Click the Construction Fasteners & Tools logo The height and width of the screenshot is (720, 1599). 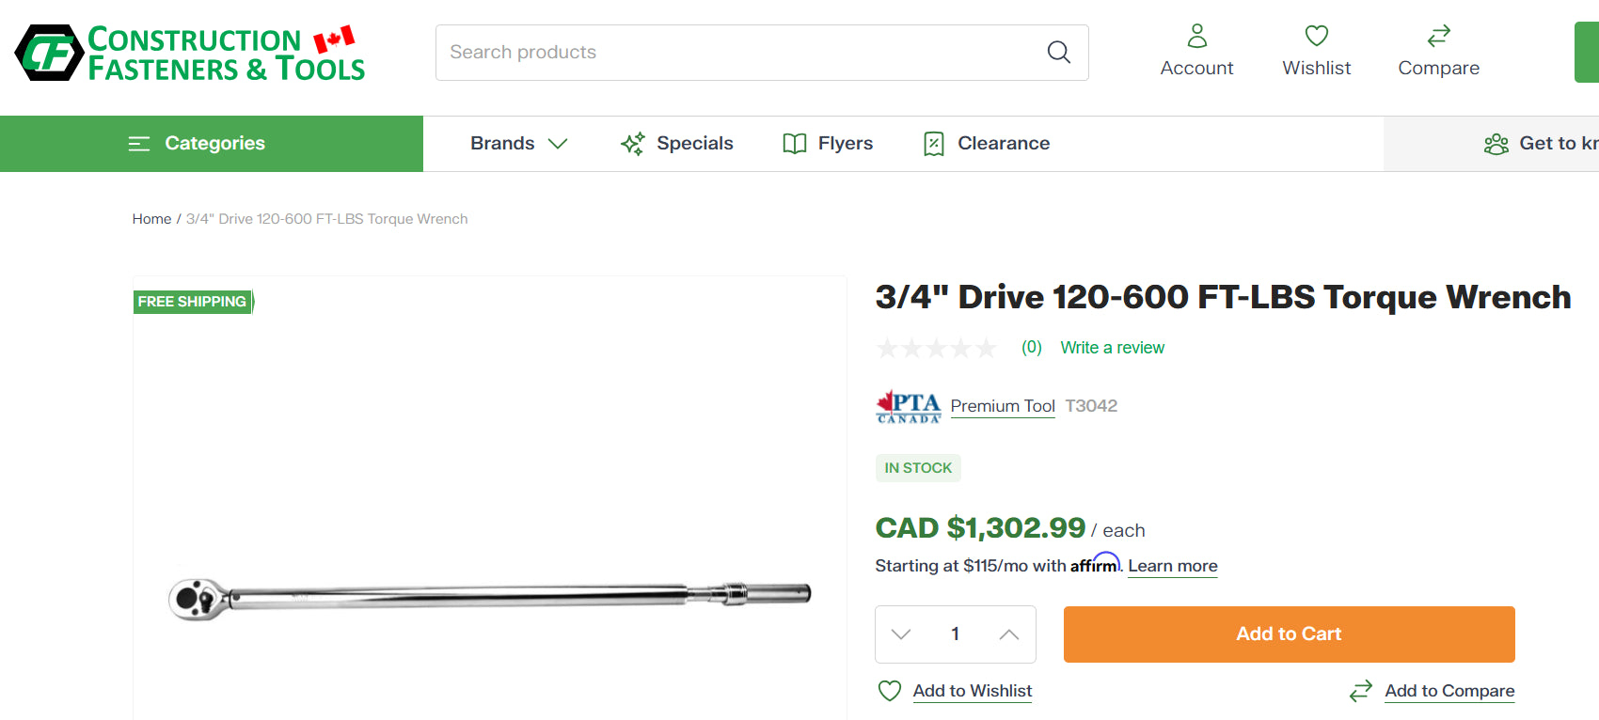[x=190, y=53]
